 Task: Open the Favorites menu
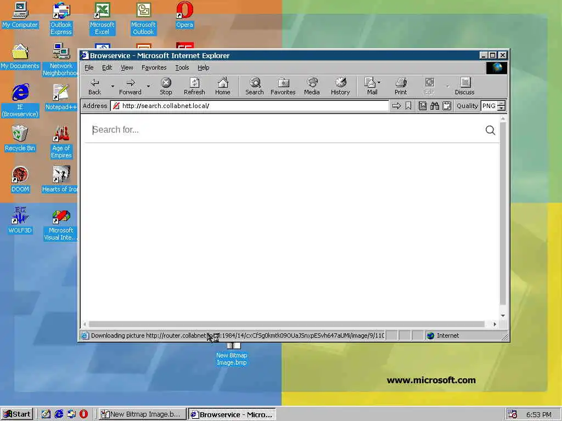(154, 67)
